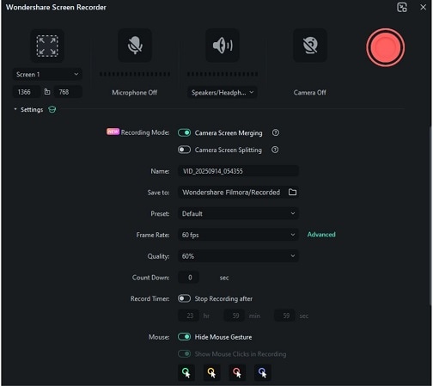Click the help icon beside Camera Screen Merging
Viewport: 433px width, 386px height.
[276, 132]
